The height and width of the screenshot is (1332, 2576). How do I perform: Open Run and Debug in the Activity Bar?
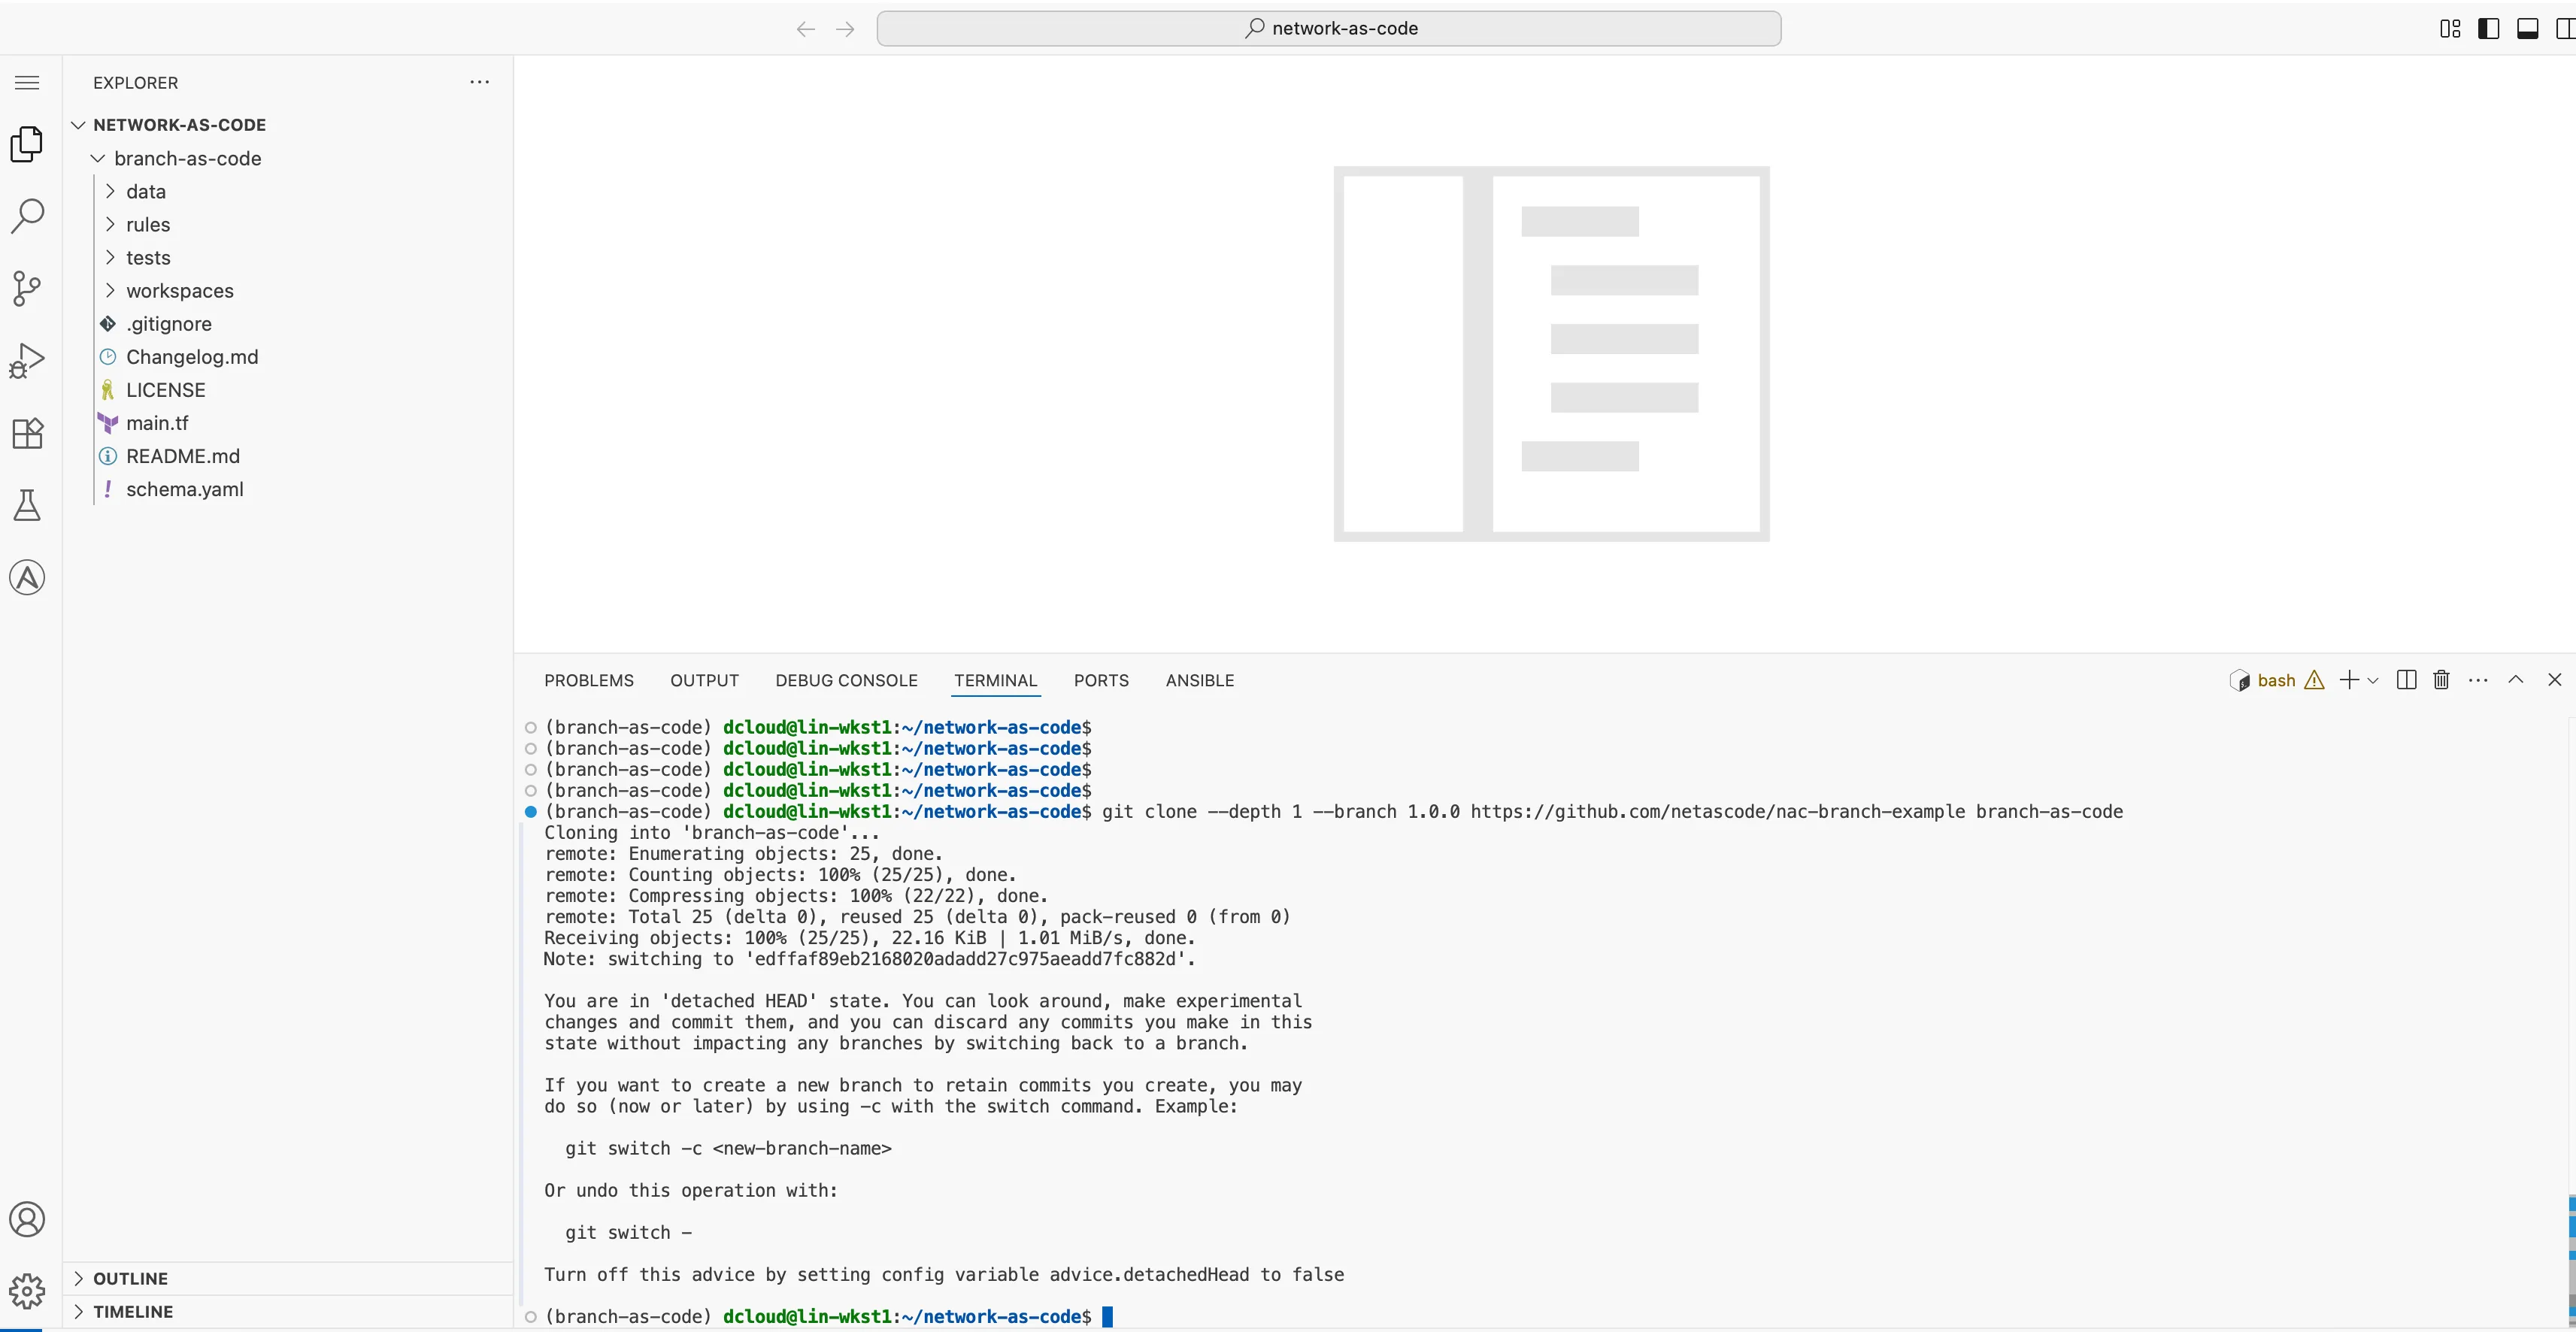[27, 360]
